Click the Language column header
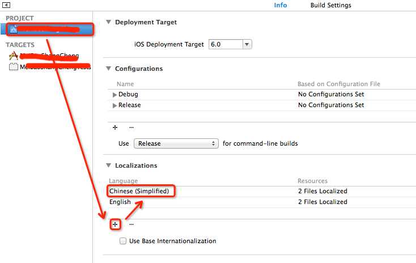This screenshot has width=416, height=263. 123,181
